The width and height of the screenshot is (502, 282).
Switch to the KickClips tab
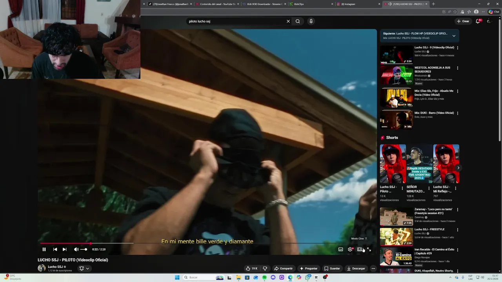click(x=312, y=4)
